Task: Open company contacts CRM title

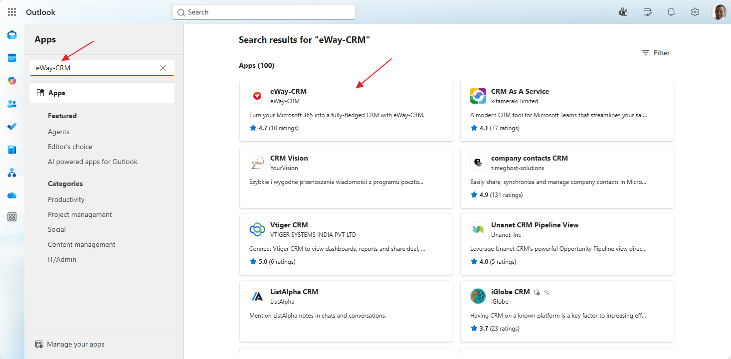Action: [x=530, y=158]
